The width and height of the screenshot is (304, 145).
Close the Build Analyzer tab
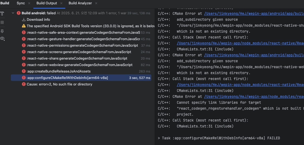[96, 3]
